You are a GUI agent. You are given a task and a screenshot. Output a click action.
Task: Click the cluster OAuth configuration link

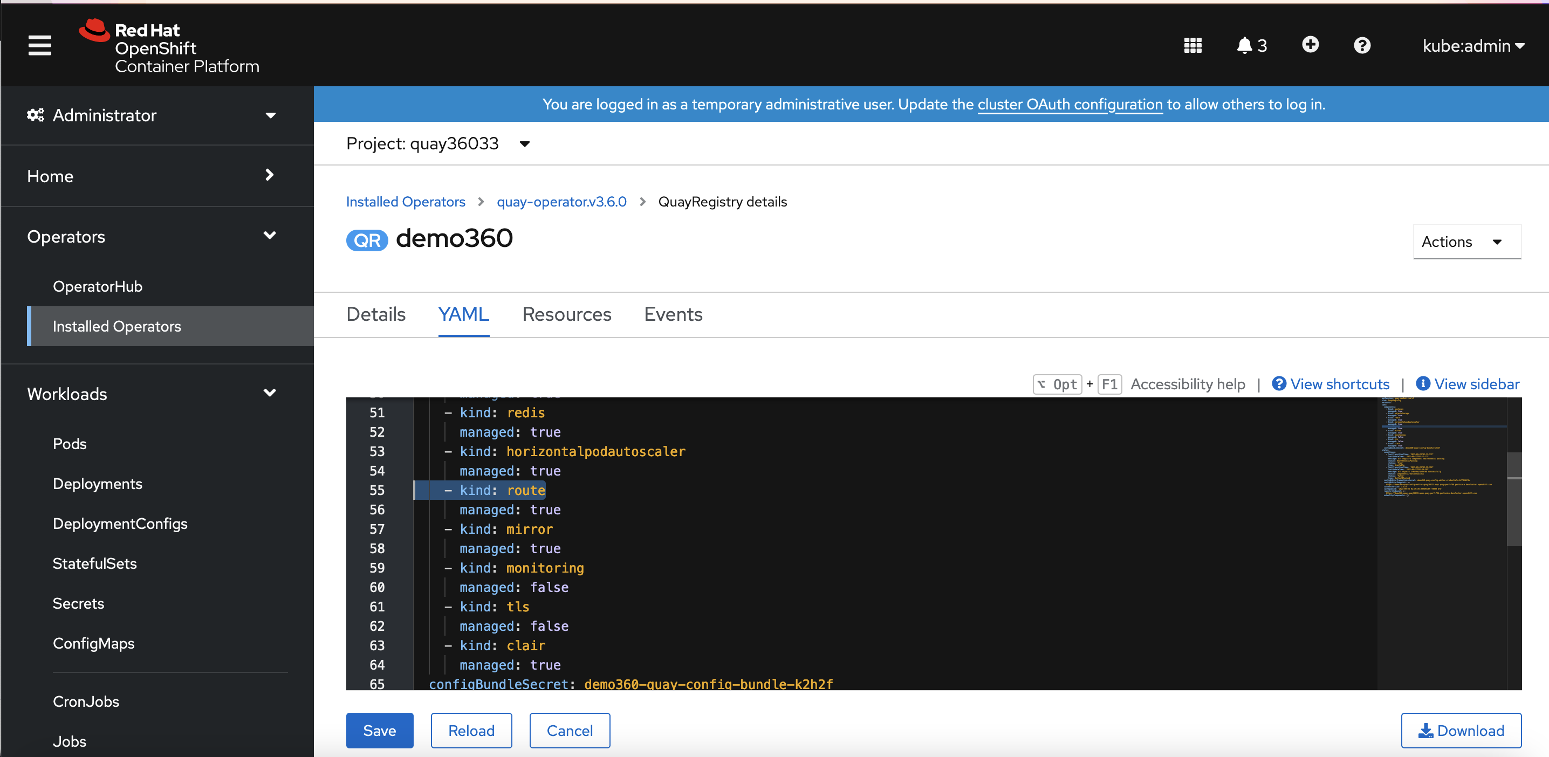(x=1070, y=104)
